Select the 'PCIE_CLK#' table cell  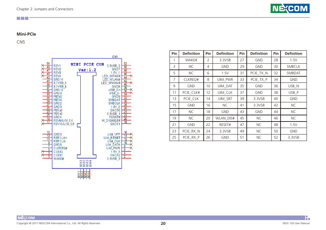(x=191, y=92)
